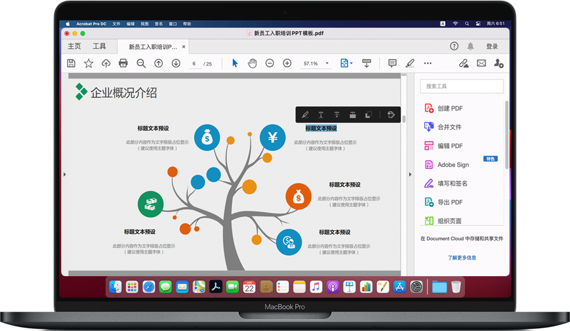Click highlight text in floating toolbar

tap(305, 115)
